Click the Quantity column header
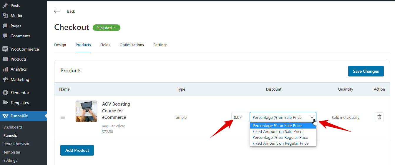The image size is (395, 165). click(346, 89)
